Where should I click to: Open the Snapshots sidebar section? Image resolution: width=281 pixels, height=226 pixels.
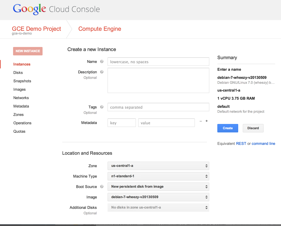pos(22,81)
